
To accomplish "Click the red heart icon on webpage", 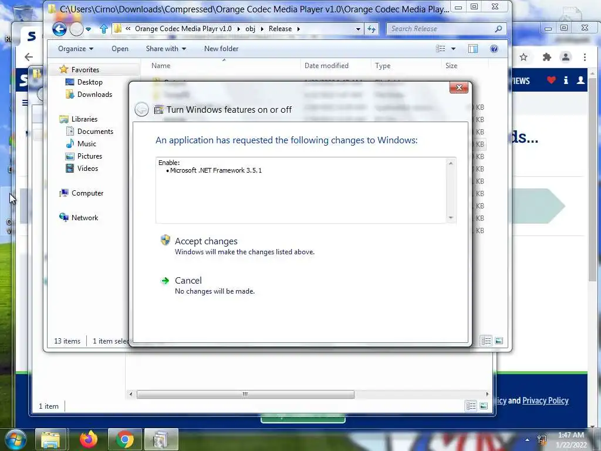I will click(x=551, y=80).
